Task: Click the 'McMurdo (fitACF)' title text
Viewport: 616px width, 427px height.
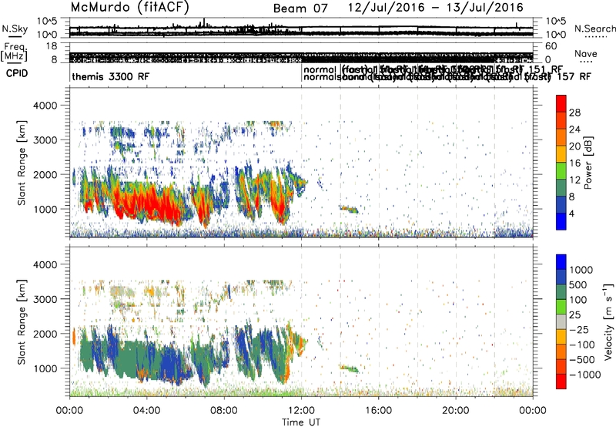Action: [129, 8]
